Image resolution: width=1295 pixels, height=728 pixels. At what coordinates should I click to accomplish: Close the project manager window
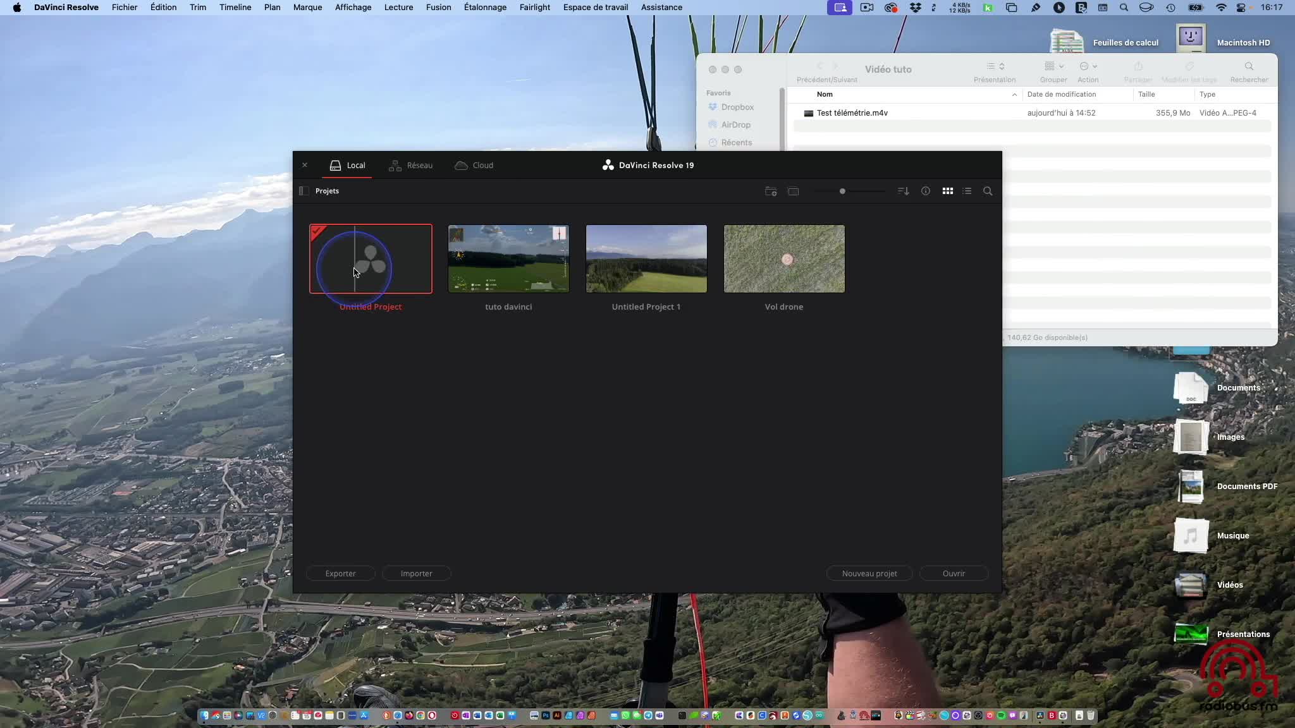click(x=305, y=165)
